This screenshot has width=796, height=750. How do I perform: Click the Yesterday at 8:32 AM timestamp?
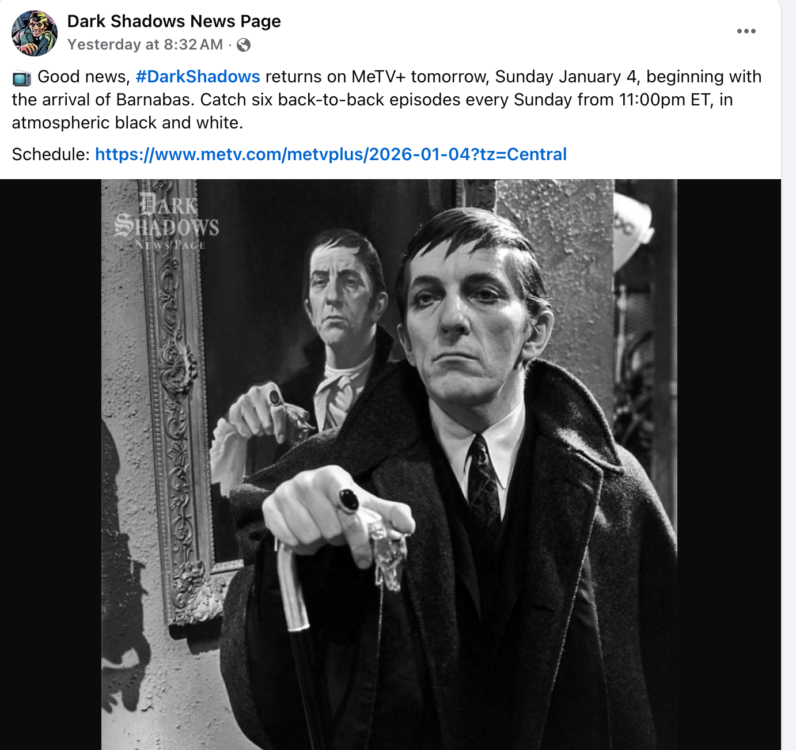coord(145,45)
